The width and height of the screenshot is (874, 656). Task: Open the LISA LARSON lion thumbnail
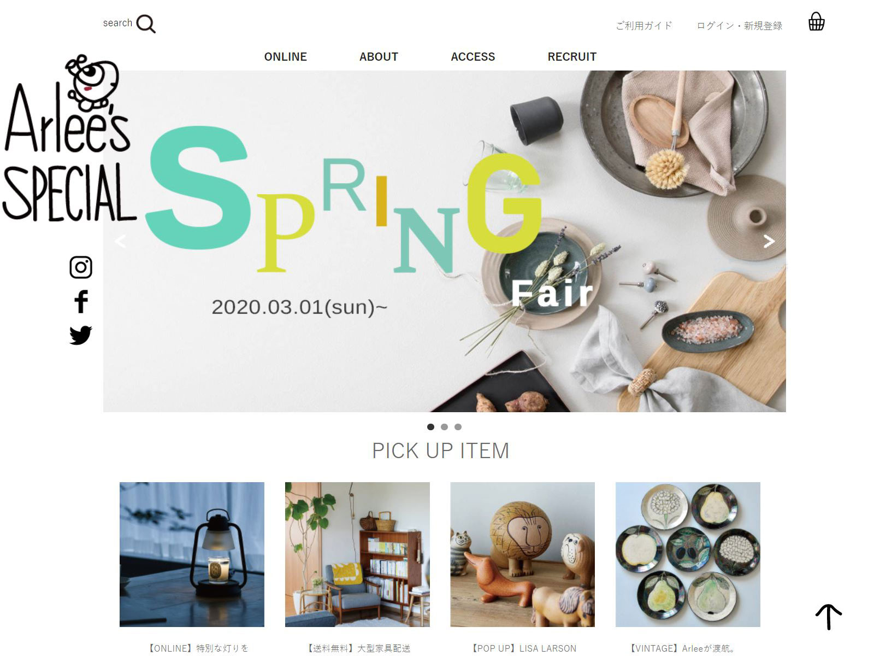coord(522,554)
